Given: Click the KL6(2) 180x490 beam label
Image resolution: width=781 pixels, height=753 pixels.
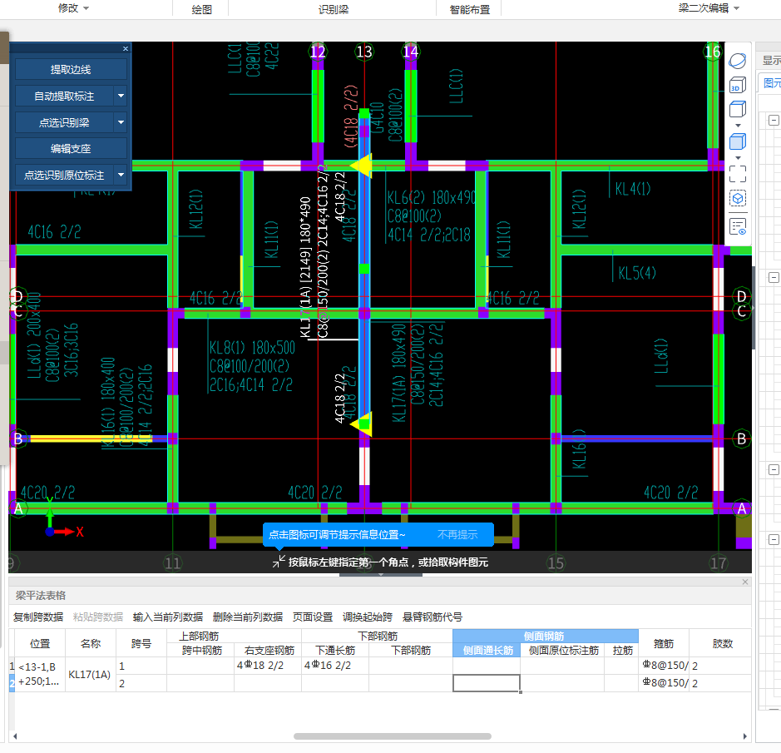Looking at the screenshot, I should pos(432,197).
